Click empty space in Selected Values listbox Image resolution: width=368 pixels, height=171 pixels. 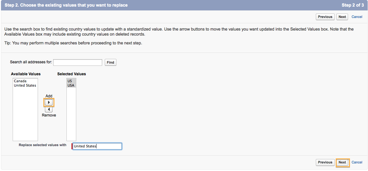click(x=71, y=117)
